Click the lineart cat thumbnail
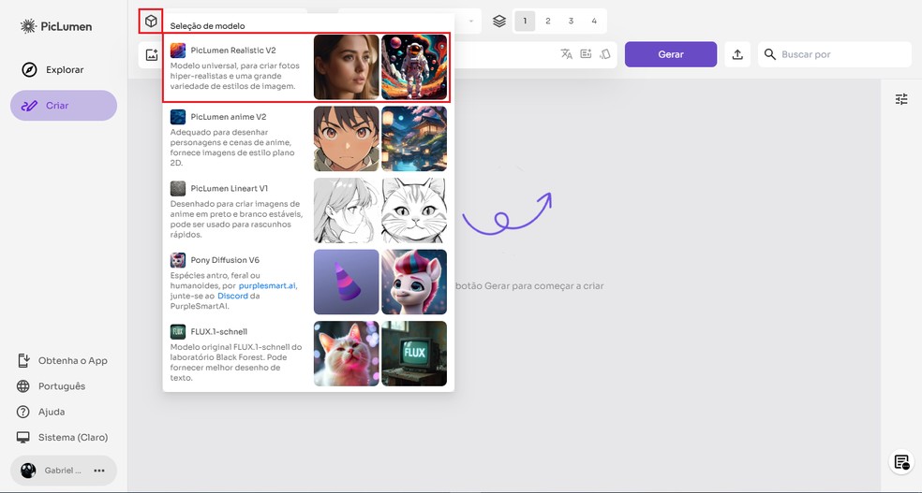 tap(414, 210)
